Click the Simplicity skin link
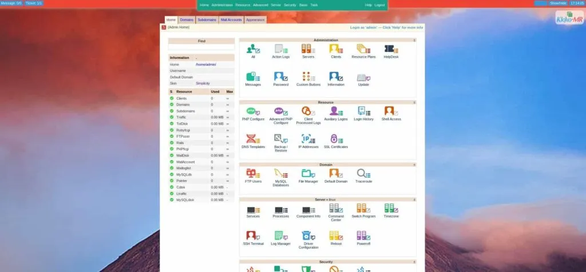 coord(203,83)
